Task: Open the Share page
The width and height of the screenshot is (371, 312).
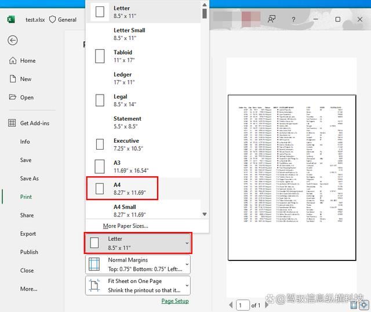Action: point(27,215)
